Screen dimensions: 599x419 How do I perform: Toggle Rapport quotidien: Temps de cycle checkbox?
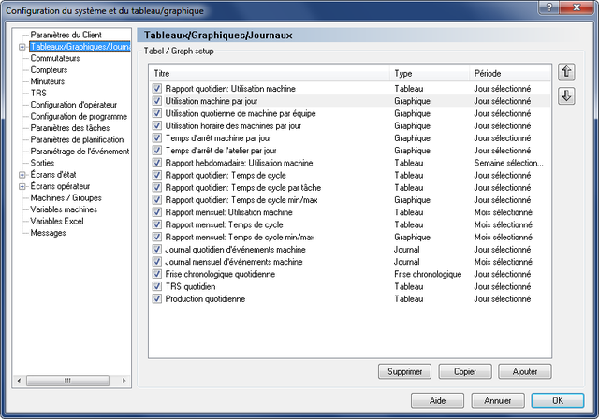point(156,175)
